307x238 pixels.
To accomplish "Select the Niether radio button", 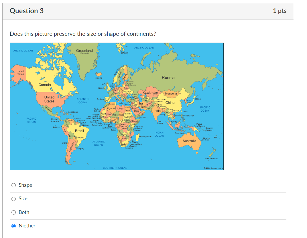I will [x=13, y=226].
